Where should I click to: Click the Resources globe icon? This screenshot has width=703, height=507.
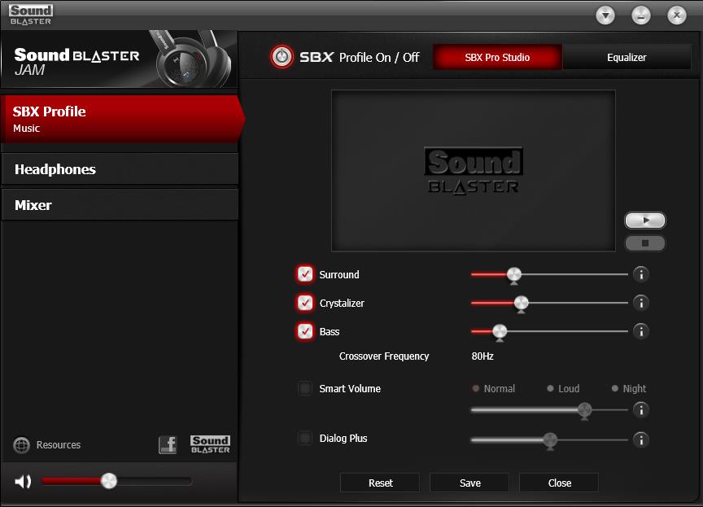click(x=22, y=445)
